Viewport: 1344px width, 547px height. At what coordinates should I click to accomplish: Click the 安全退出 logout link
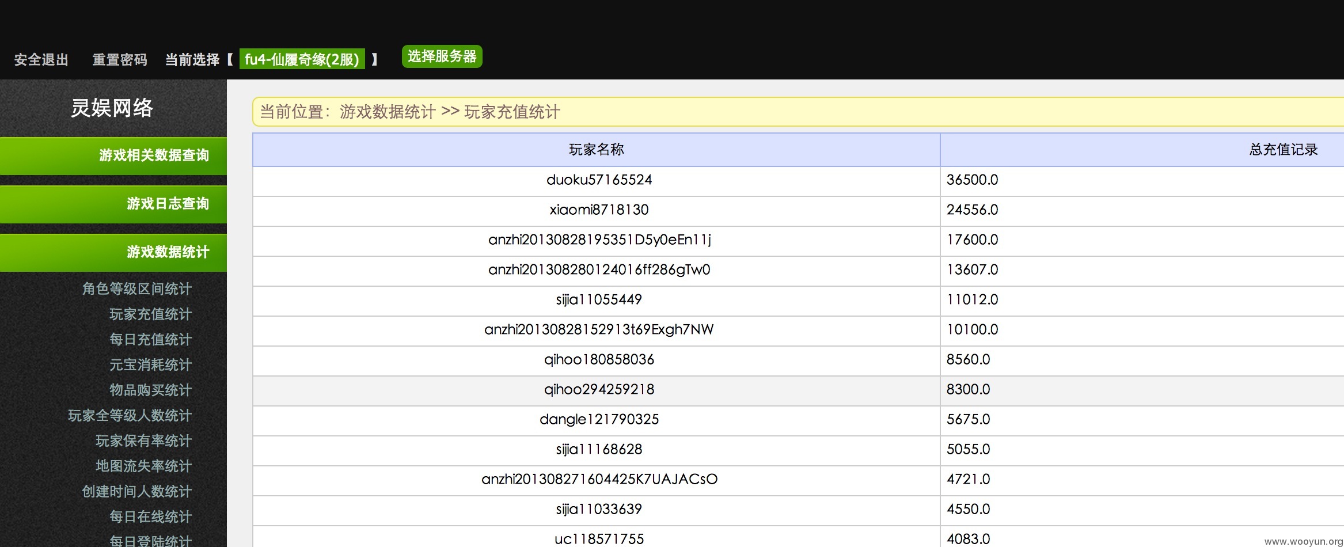(41, 60)
